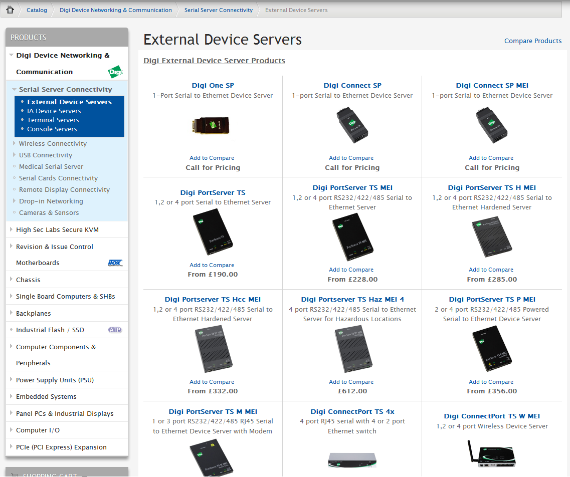Add Digi PortServer TS P MEI to compare
The image size is (570, 477).
[491, 382]
